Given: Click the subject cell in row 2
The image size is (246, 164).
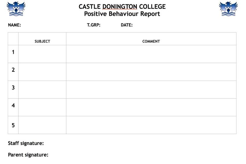Looking at the screenshot, I should pyautogui.click(x=42, y=72).
